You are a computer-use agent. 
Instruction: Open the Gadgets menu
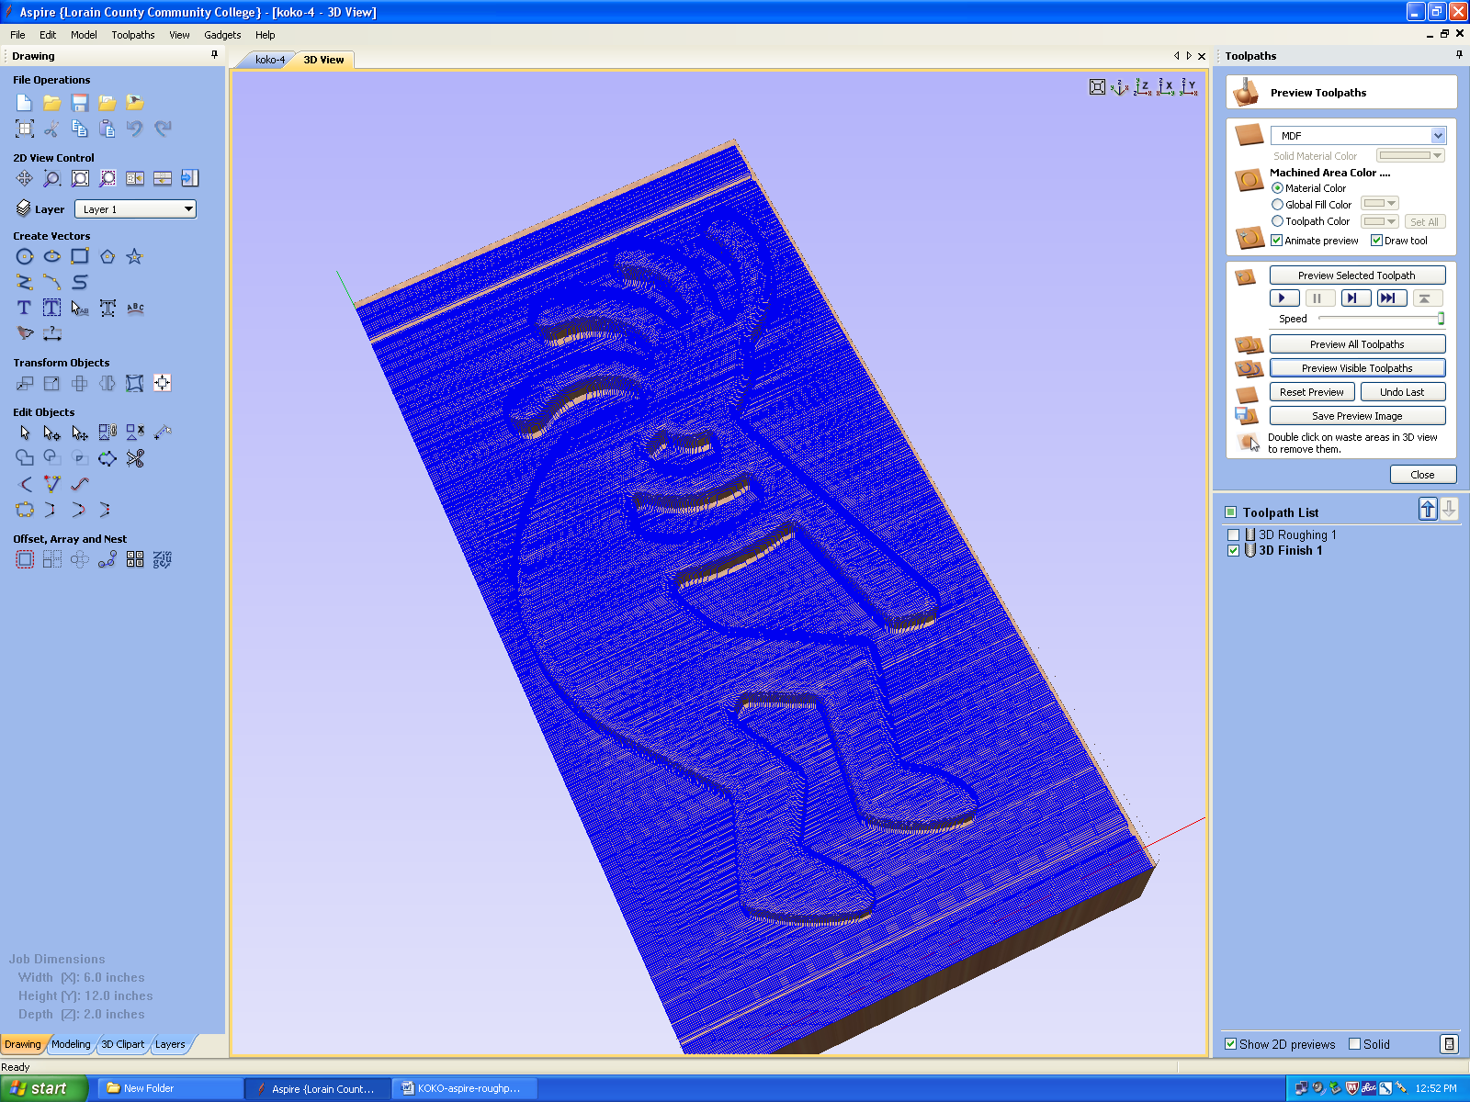(x=222, y=35)
